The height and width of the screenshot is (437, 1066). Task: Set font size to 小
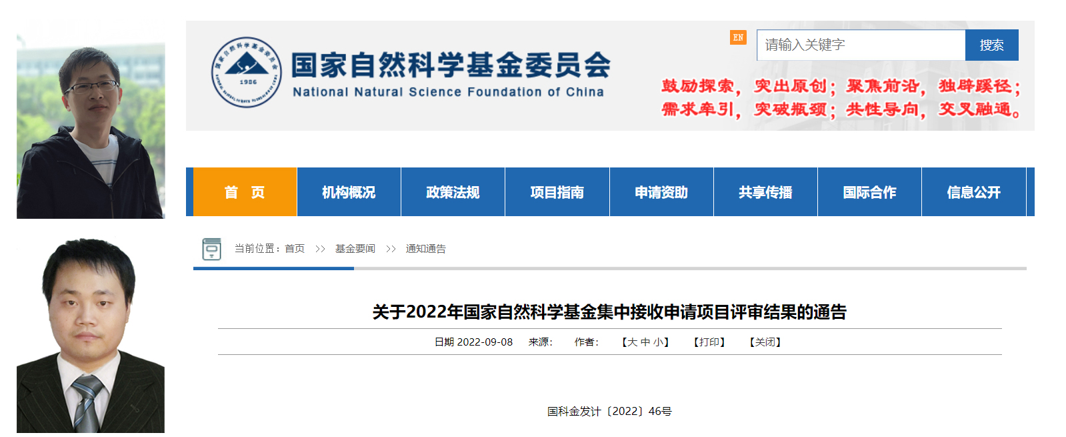point(657,342)
